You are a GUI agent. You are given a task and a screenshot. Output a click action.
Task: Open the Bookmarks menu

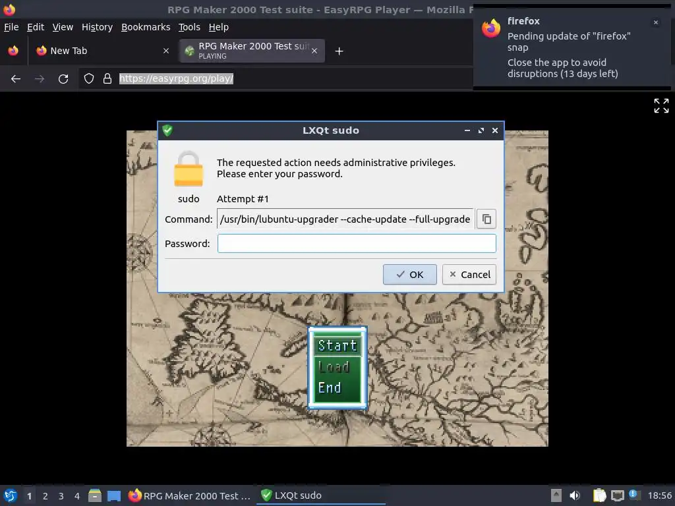coord(146,27)
